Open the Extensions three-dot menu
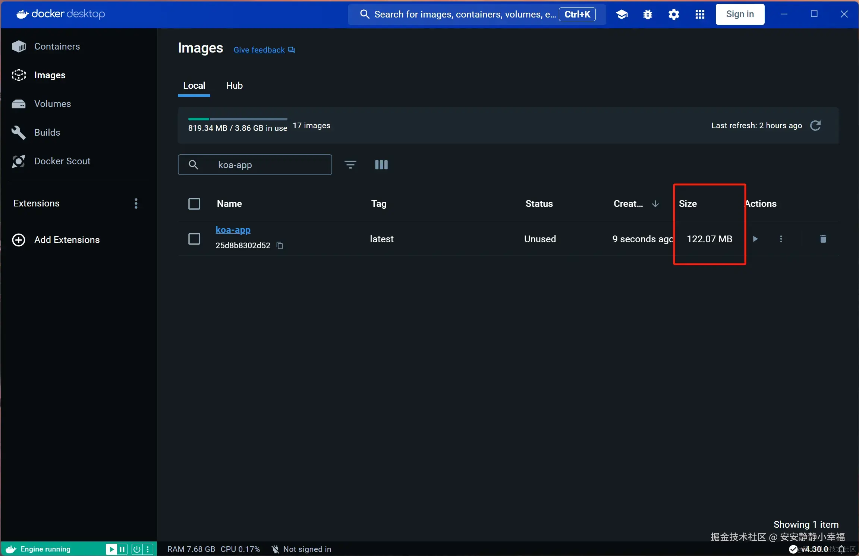 pyautogui.click(x=136, y=203)
